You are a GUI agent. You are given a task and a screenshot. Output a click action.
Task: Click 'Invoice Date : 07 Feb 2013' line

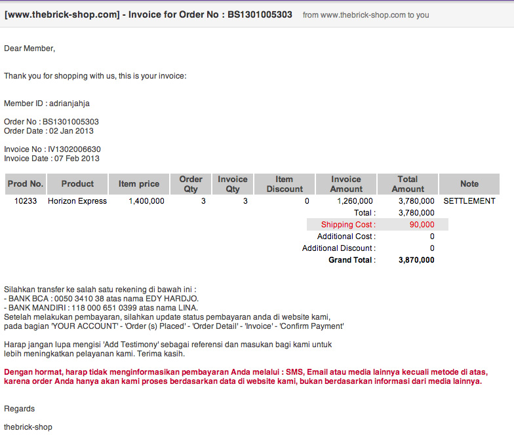pos(52,159)
